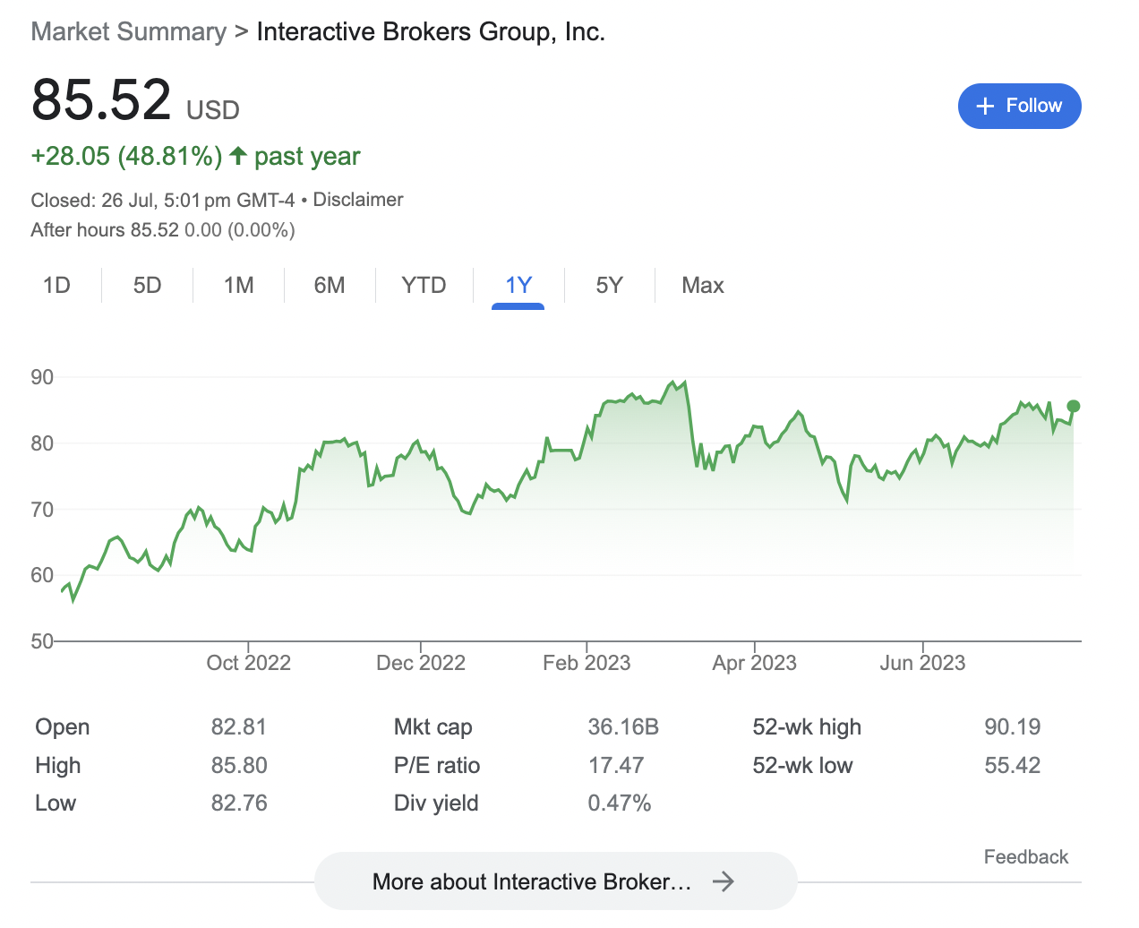Click the Feb 2023 point on chart axis
1139x928 pixels.
587,663
